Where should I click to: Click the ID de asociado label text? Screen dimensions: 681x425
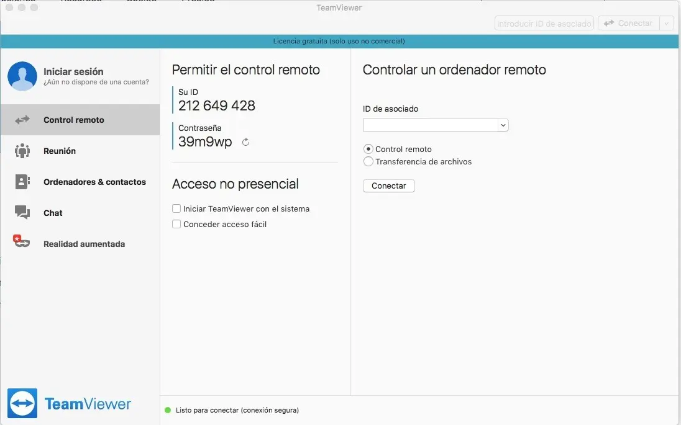pos(390,109)
